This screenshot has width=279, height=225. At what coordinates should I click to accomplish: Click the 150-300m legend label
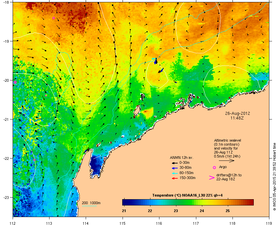click(x=187, y=178)
